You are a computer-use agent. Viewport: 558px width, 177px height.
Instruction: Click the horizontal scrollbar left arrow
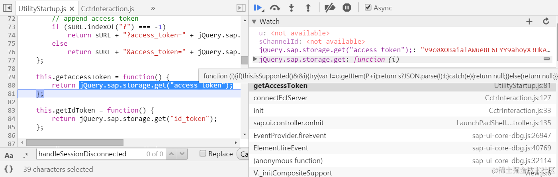pyautogui.click(x=22, y=142)
